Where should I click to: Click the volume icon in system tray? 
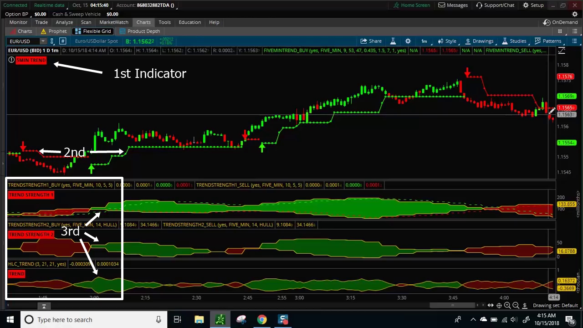point(513,320)
